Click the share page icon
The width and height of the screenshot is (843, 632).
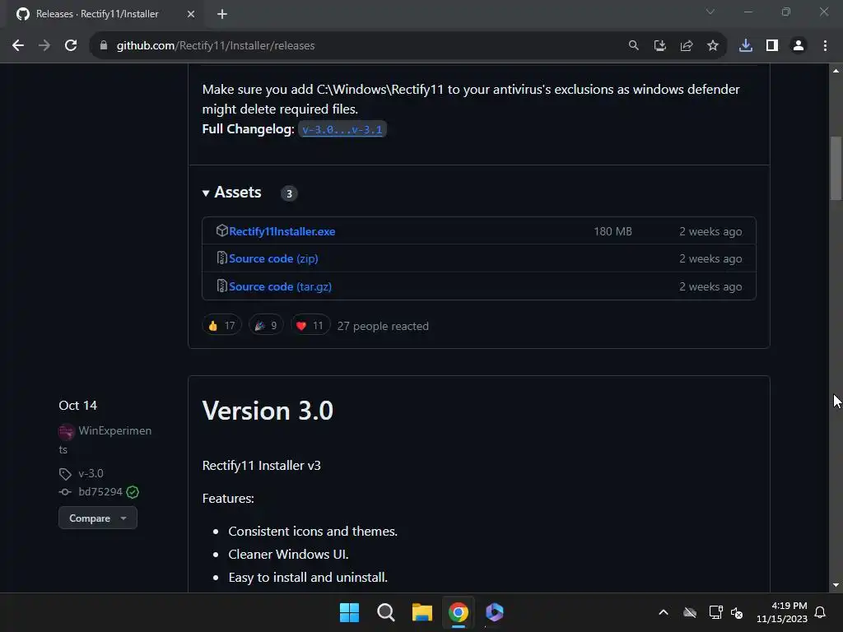pos(686,46)
